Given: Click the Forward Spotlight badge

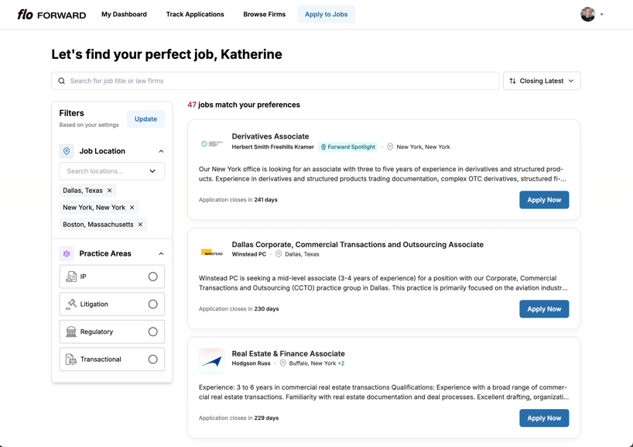Looking at the screenshot, I should tap(347, 146).
